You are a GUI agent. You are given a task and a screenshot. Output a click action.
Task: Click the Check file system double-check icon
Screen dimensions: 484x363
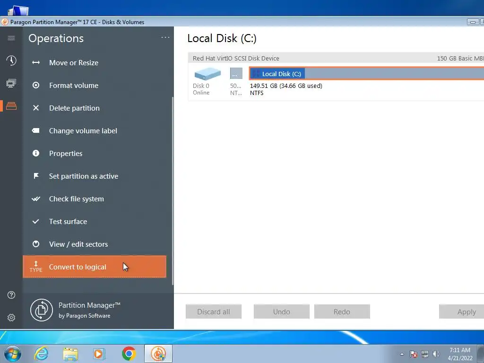point(36,199)
